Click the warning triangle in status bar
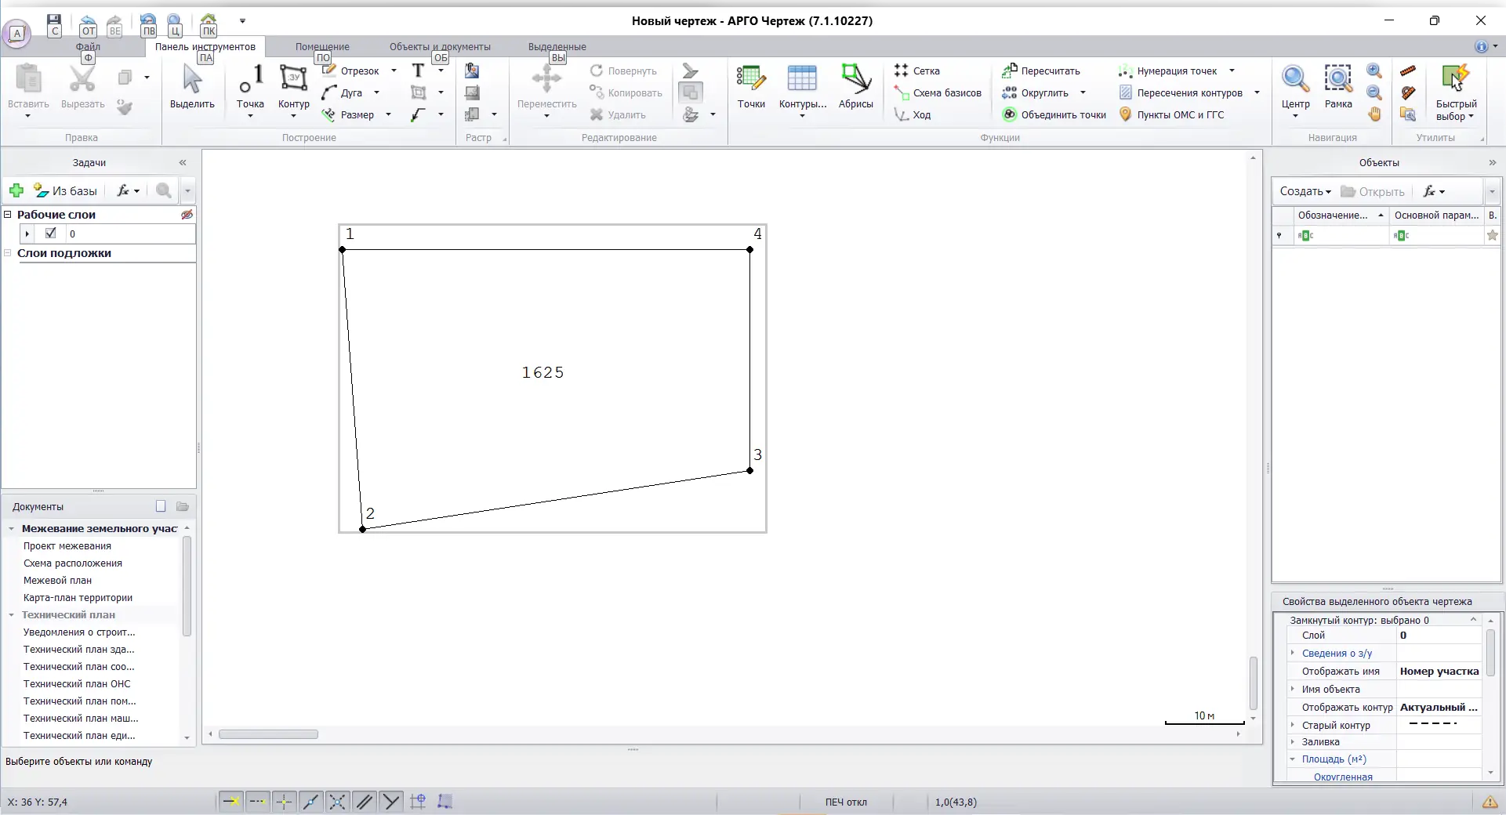 pos(1490,802)
